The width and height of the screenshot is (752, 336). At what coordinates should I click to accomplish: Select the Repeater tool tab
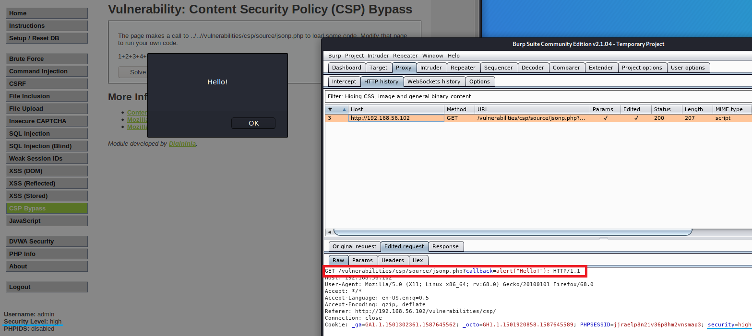pos(463,68)
